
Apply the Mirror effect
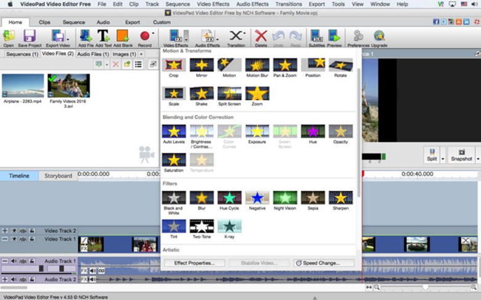point(202,65)
